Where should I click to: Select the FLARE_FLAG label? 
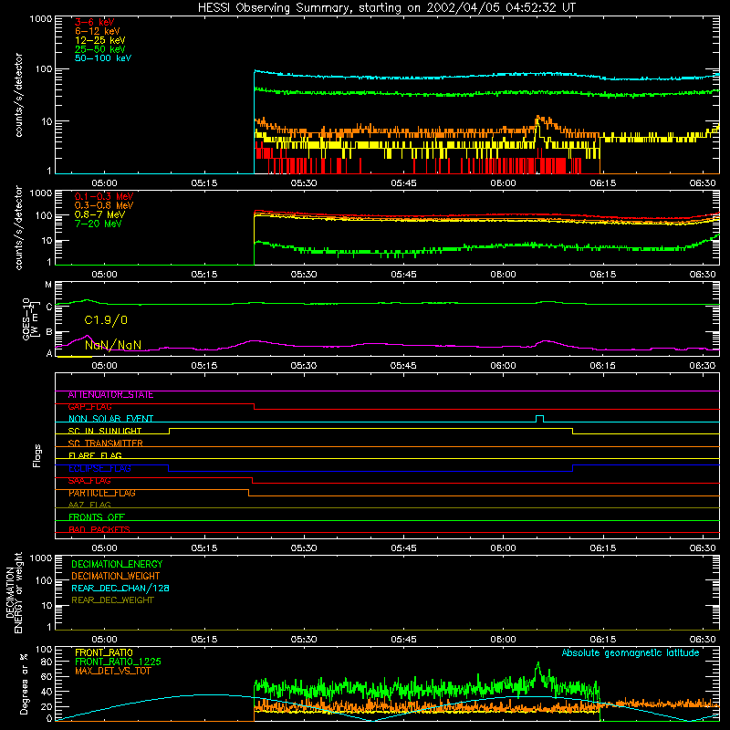click(95, 455)
